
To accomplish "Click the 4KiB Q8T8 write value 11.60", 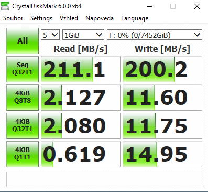I will pyautogui.click(x=162, y=98).
